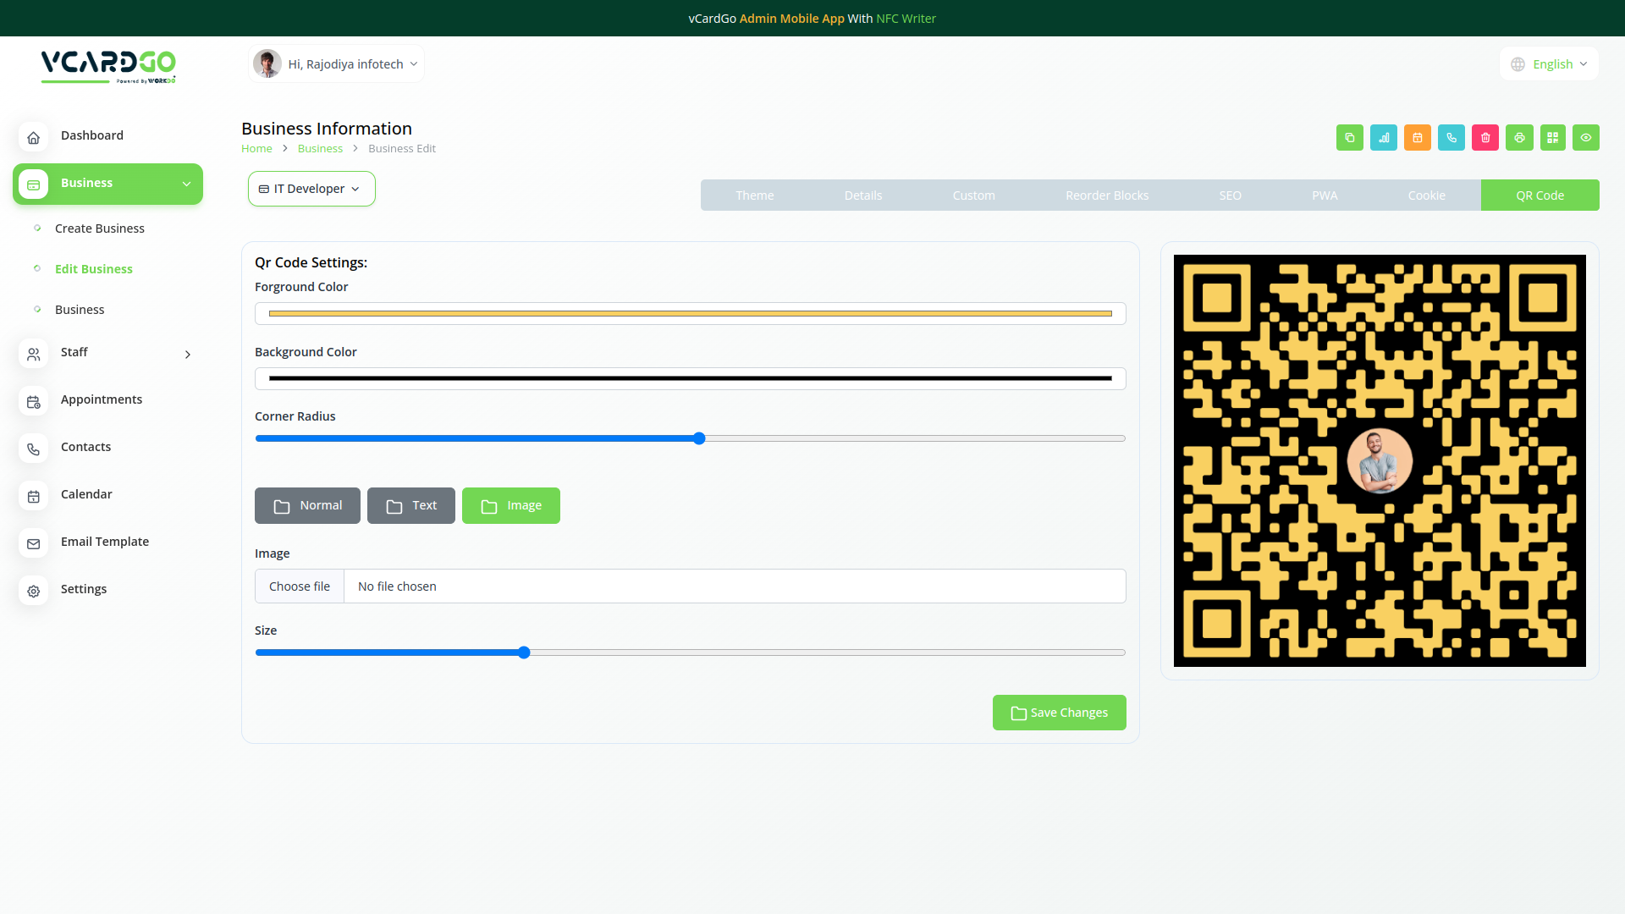1625x914 pixels.
Task: Switch to the Reorder Blocks tab
Action: (x=1106, y=195)
